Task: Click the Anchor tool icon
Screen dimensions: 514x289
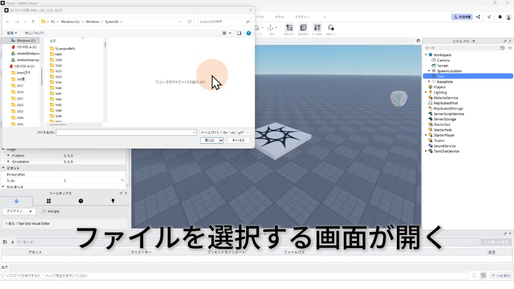Action: [x=270, y=28]
